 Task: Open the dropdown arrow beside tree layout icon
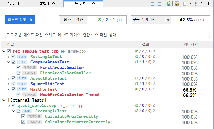coord(190,4)
